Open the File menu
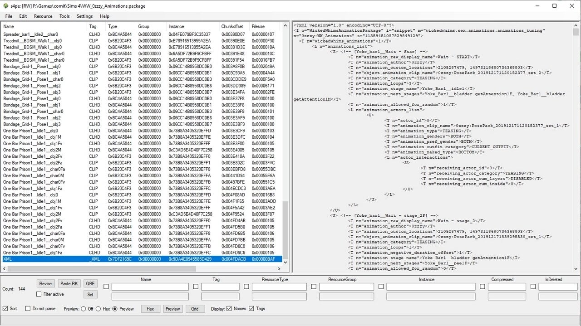Viewport: 581px width, 326px height. click(9, 16)
